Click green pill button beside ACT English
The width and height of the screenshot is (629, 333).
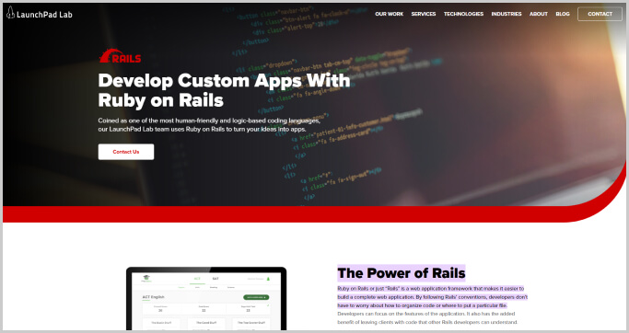point(256,297)
